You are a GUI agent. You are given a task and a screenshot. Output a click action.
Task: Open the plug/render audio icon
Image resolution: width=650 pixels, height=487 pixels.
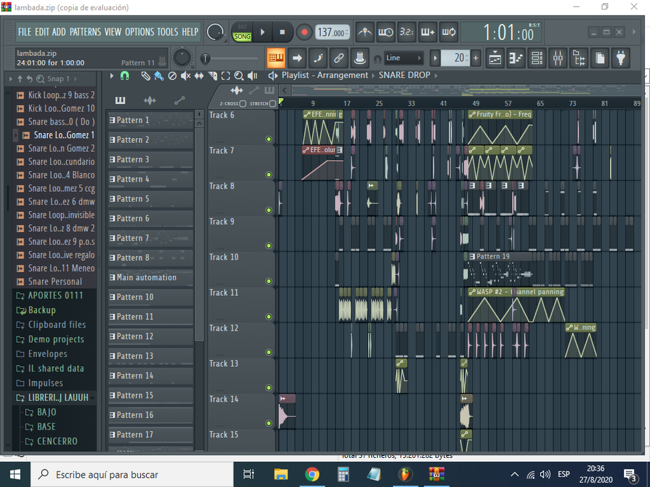(x=620, y=58)
